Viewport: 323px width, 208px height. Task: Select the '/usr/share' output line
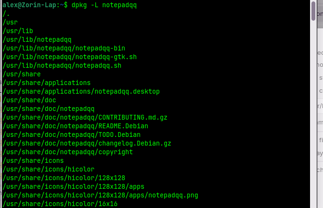(x=22, y=74)
